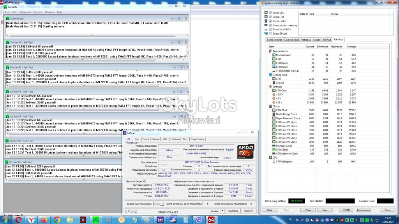The image size is (399, 224).
Task: Click the Закрыть button in CPU-Z
Action: [x=248, y=211]
